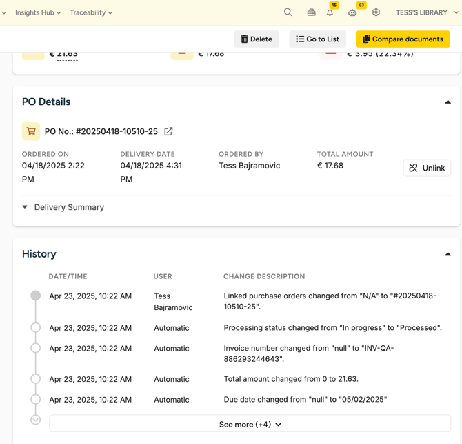The image size is (462, 444).
Task: Click the Delete button
Action: point(257,39)
